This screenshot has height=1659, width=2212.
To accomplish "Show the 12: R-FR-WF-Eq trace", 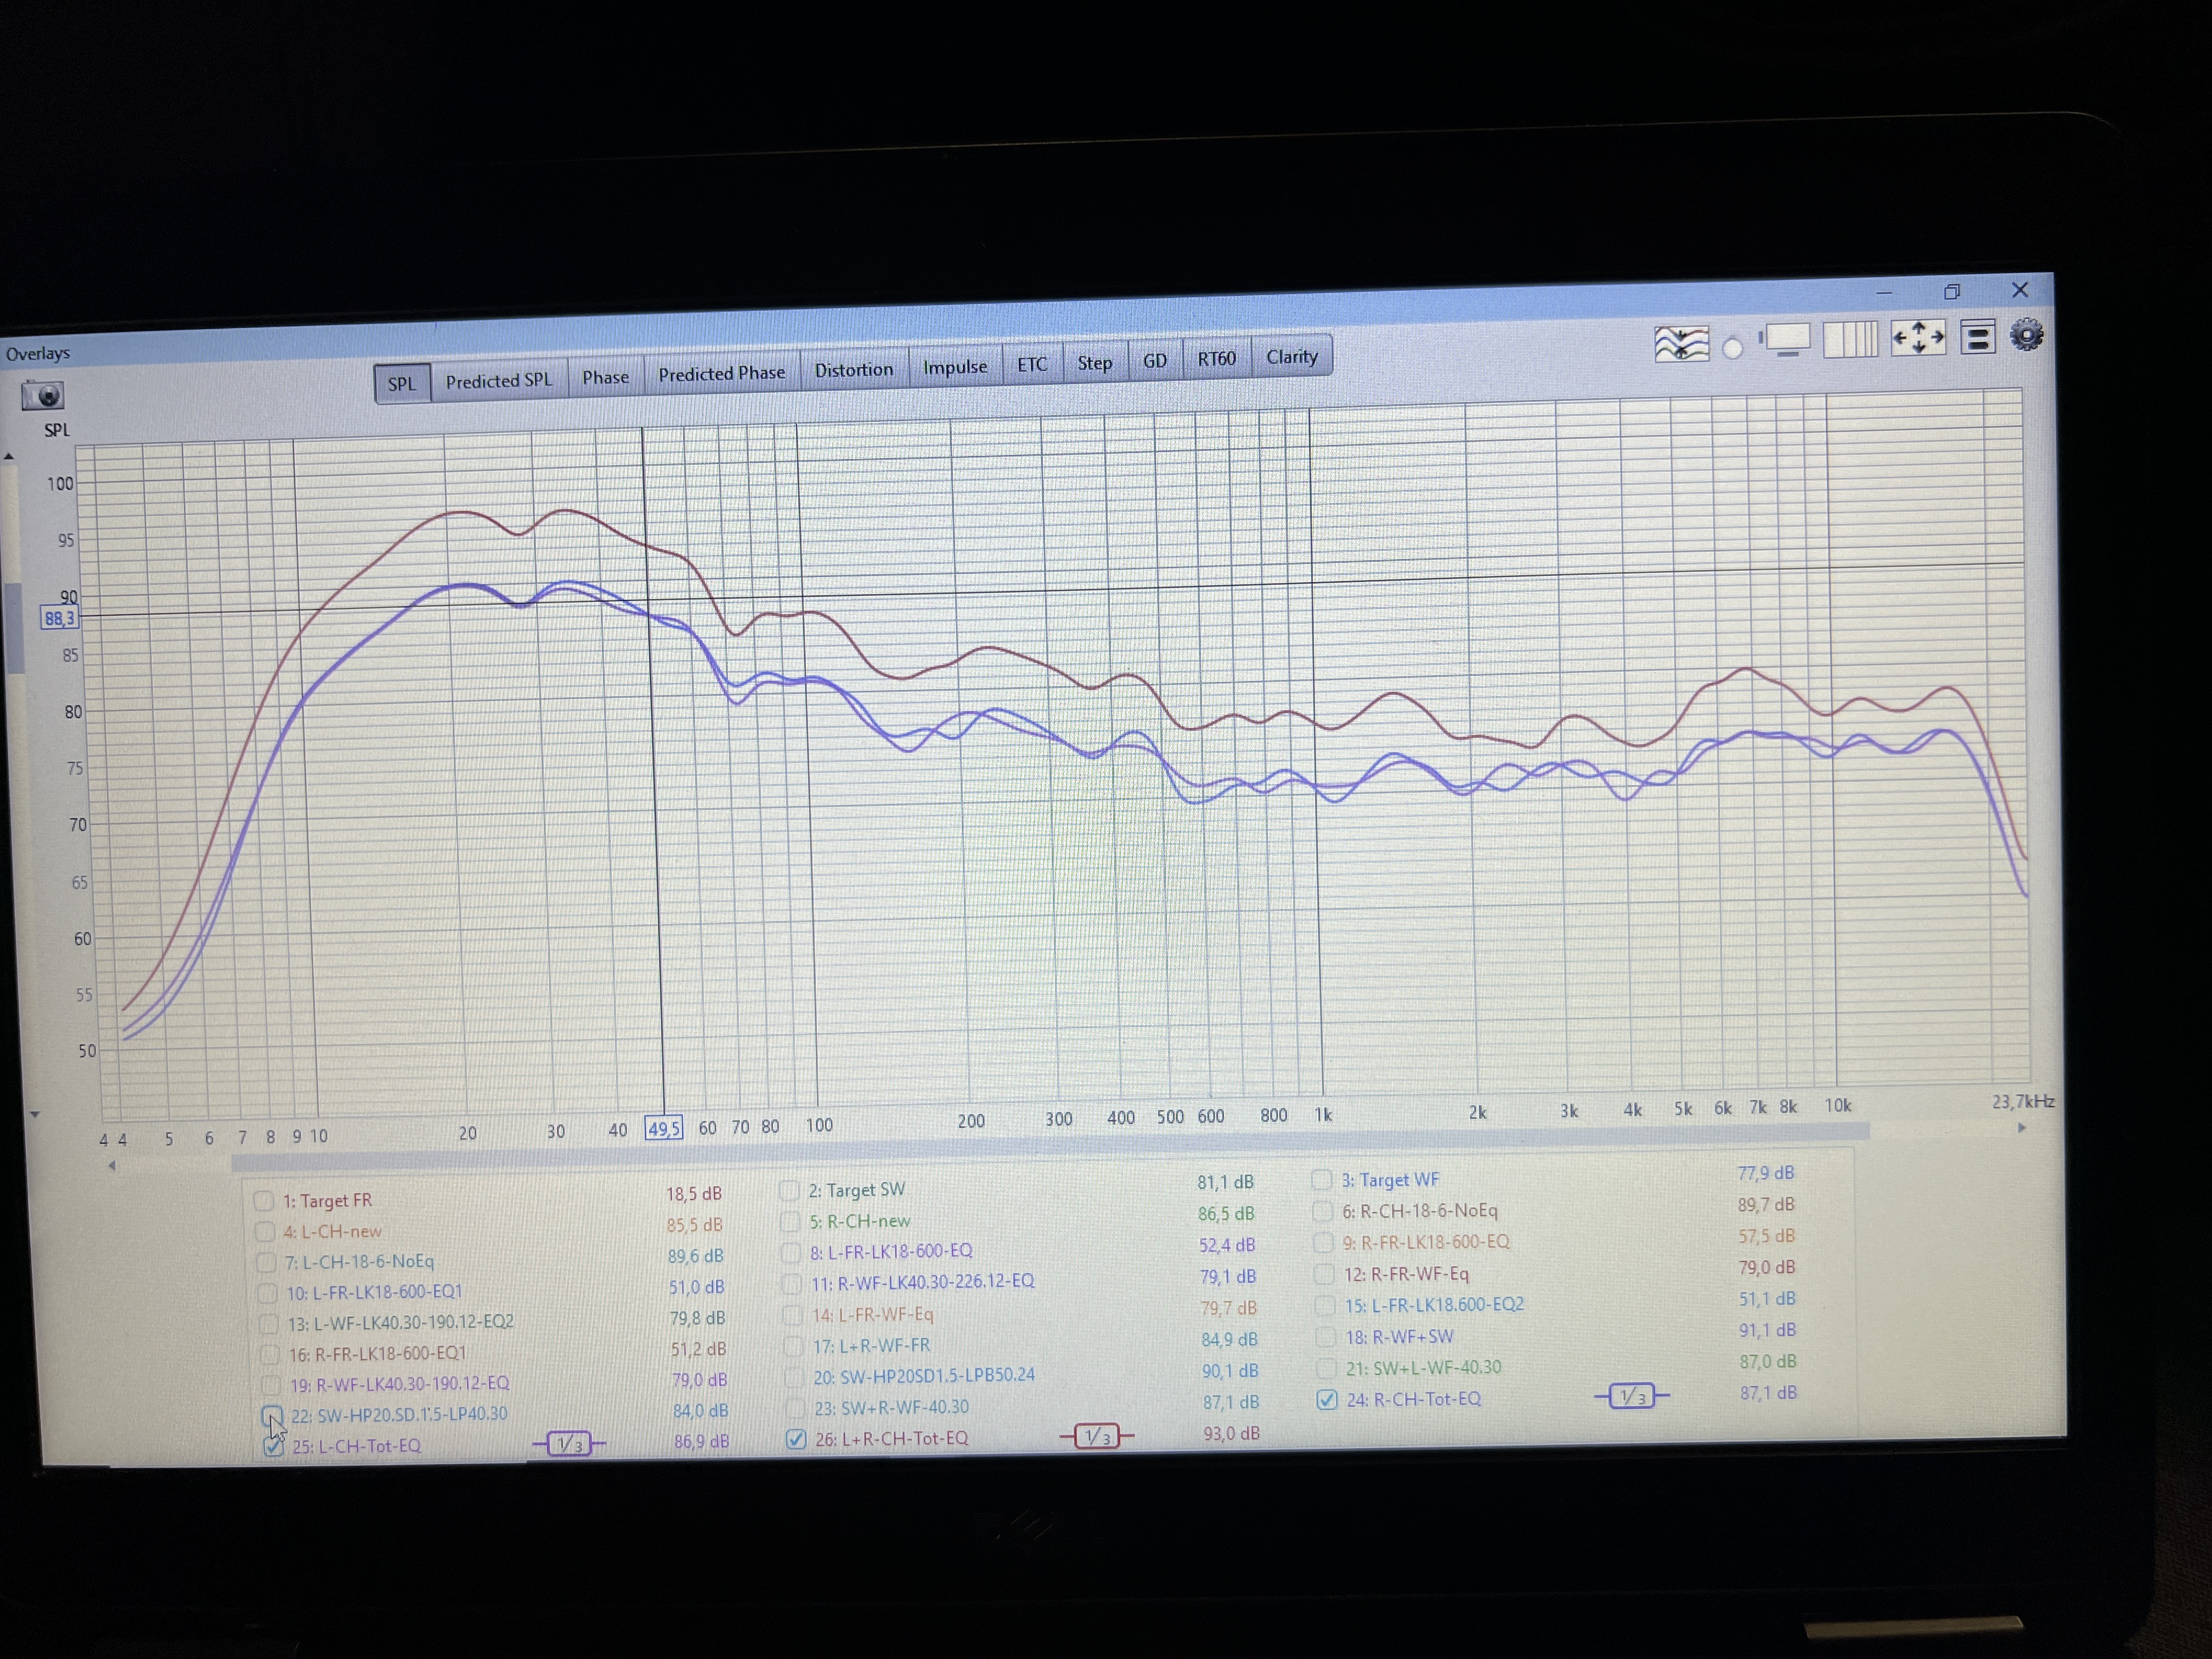I will coord(1324,1274).
